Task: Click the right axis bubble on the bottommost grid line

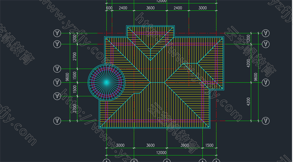Action: 266,121
